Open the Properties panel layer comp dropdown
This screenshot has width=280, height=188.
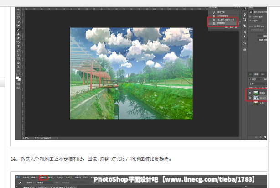pos(258,30)
